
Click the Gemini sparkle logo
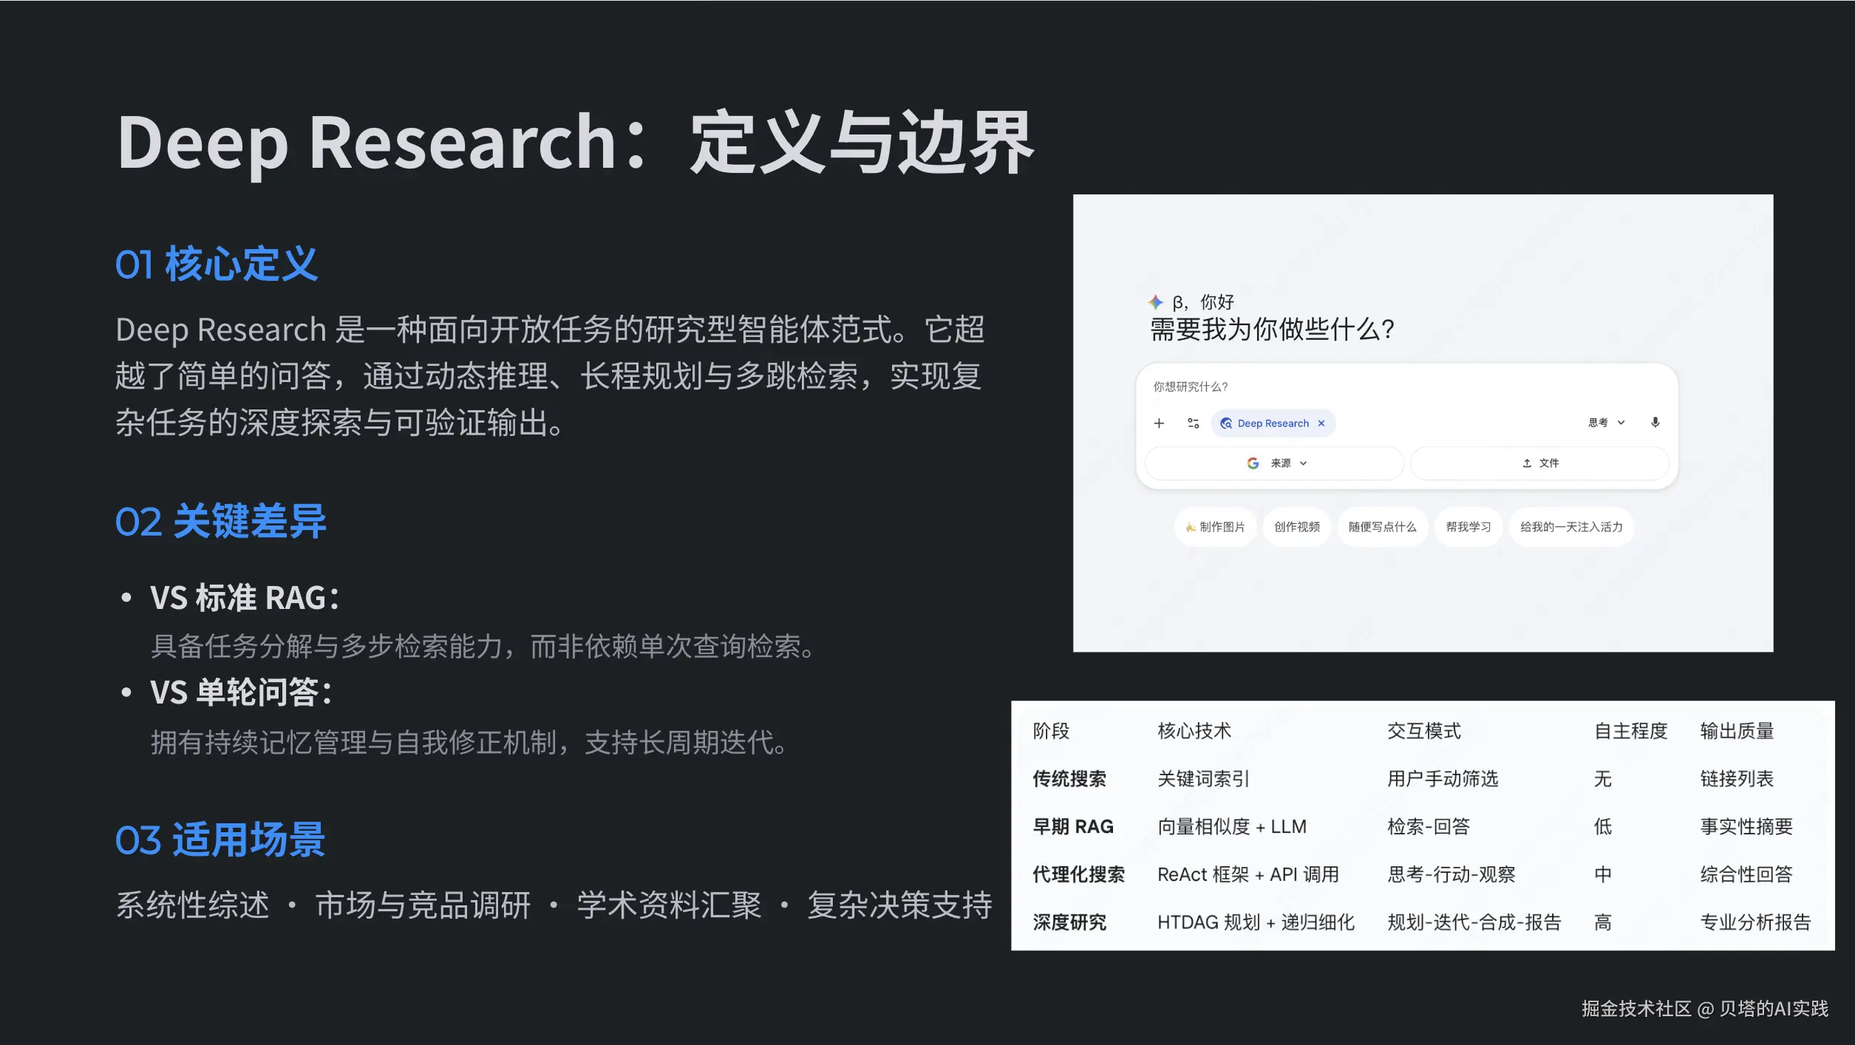[x=1155, y=302]
